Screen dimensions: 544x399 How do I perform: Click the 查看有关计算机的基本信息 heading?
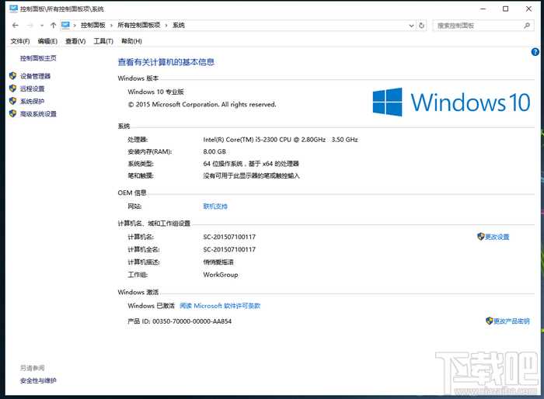pyautogui.click(x=166, y=62)
